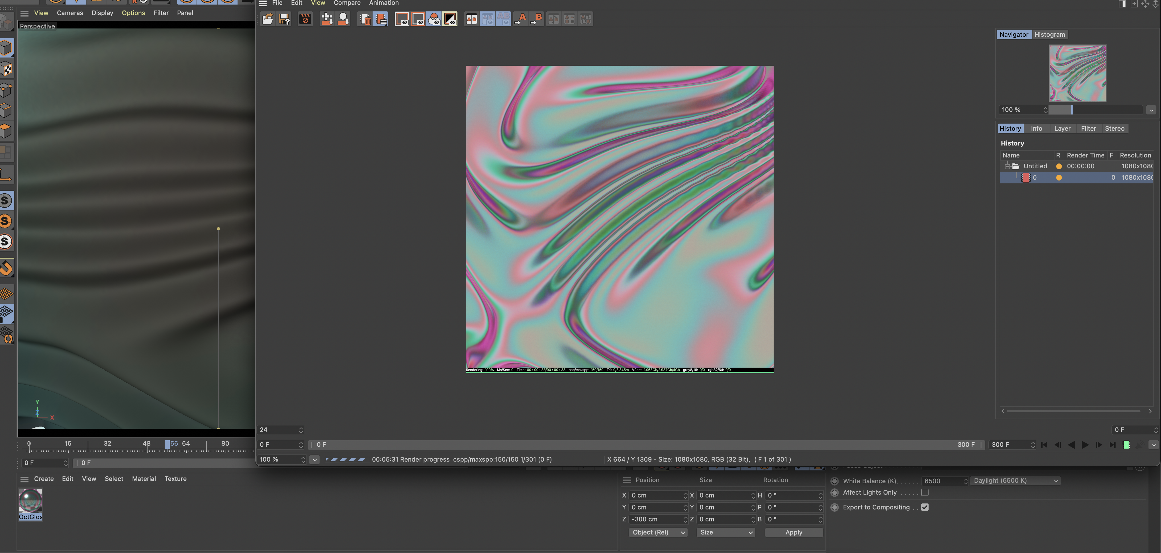
Task: Open the Compare menu
Action: (x=347, y=3)
